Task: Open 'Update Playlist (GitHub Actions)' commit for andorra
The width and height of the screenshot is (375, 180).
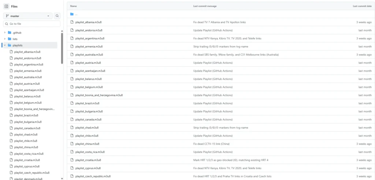Action: (x=213, y=30)
